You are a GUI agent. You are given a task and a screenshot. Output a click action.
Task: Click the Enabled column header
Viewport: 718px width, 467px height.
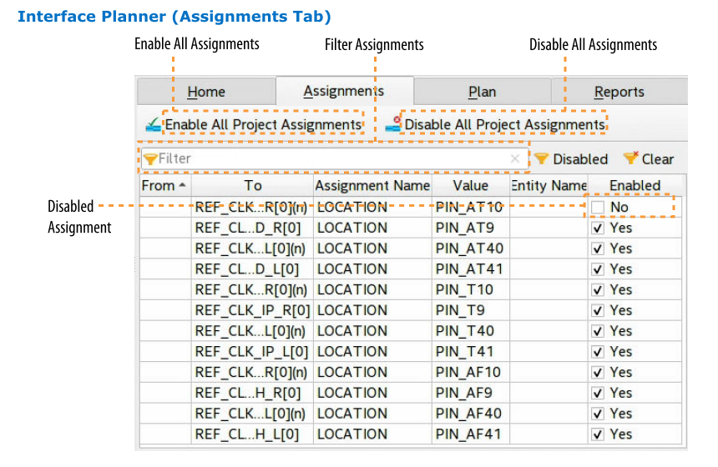pyautogui.click(x=635, y=185)
